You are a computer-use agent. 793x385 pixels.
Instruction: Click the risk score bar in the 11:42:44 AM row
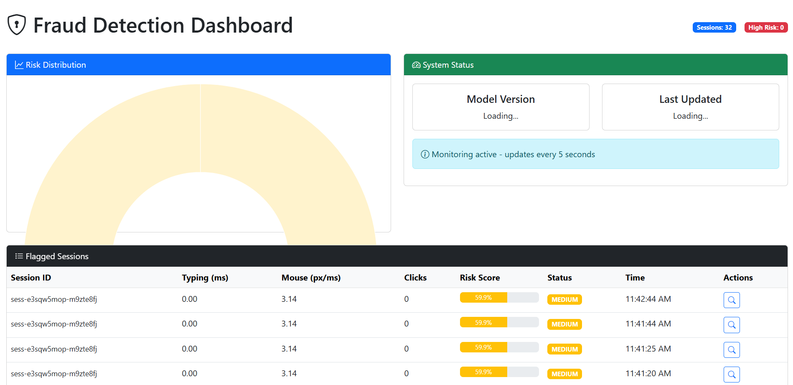click(x=499, y=298)
